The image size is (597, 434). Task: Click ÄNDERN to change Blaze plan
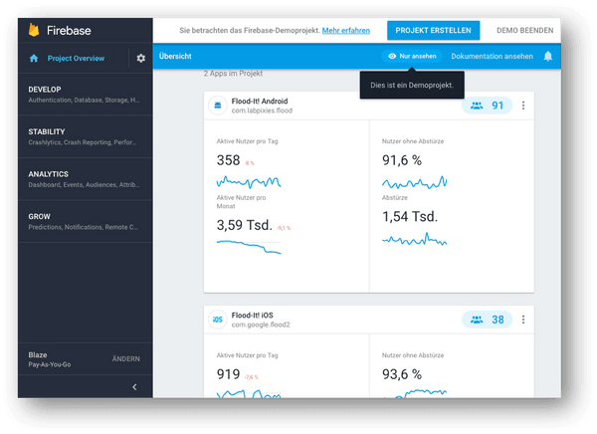126,359
